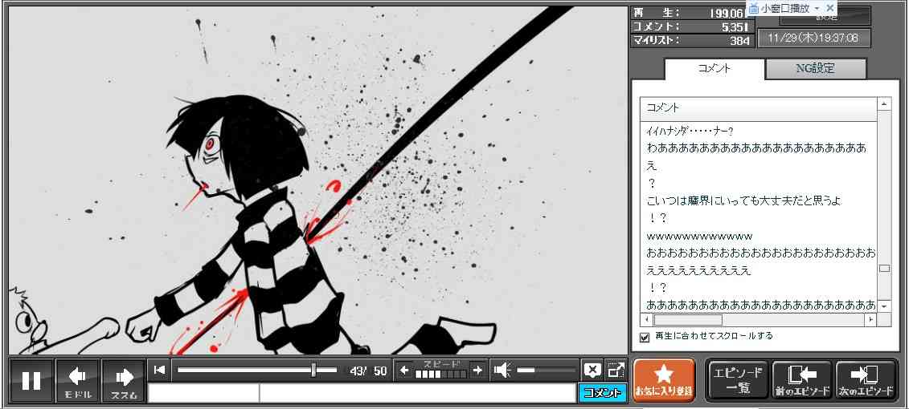The width and height of the screenshot is (909, 409).
Task: Click the wide comment text input field
Action: click(416, 393)
